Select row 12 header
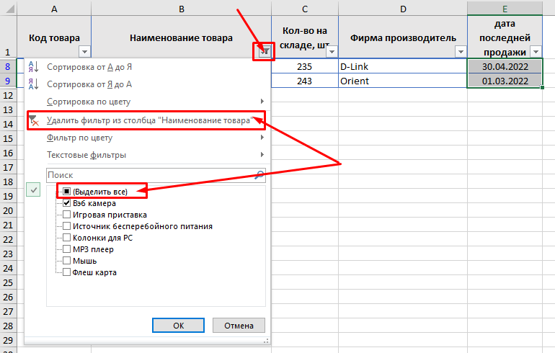Viewport: 555px width, 353px height. [x=8, y=96]
